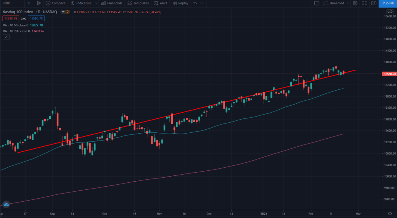
Task: Collapse the indicator legend with arrow button
Action: (x=6, y=37)
